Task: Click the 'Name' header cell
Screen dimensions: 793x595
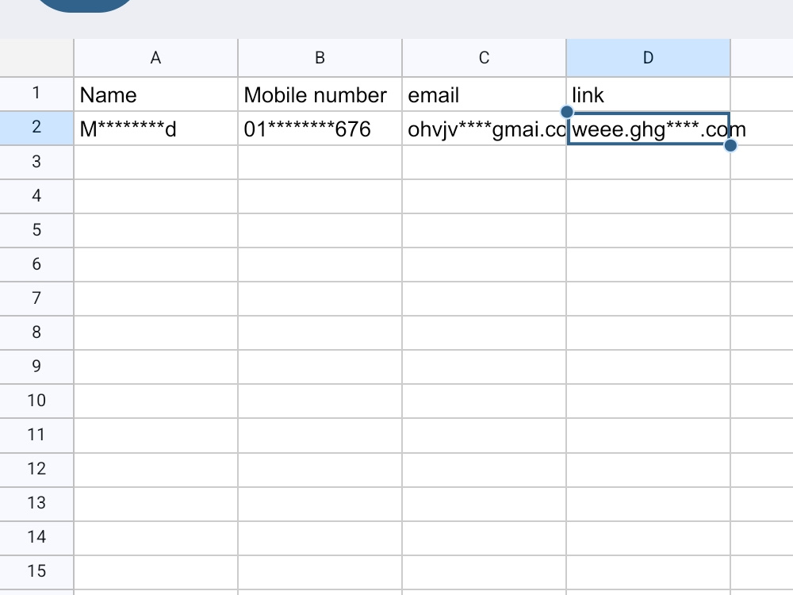Action: coord(155,94)
